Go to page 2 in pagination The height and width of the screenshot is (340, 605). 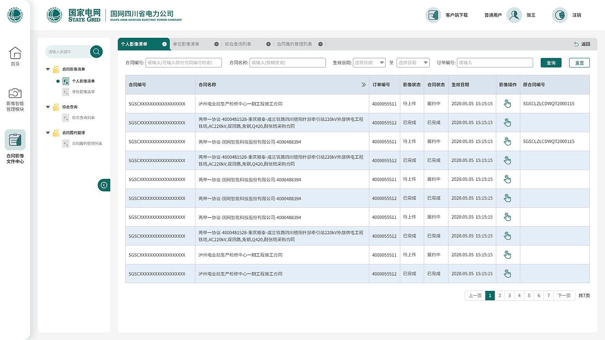point(500,296)
